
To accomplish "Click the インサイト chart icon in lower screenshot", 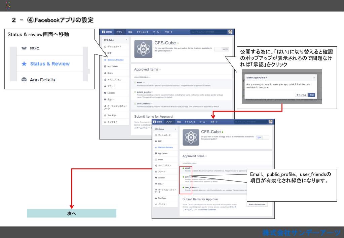I will pyautogui.click(x=156, y=204).
